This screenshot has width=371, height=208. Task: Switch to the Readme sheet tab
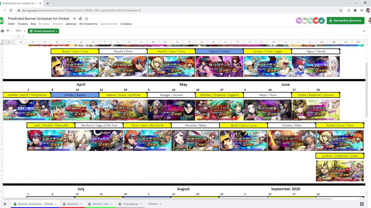(x=73, y=204)
